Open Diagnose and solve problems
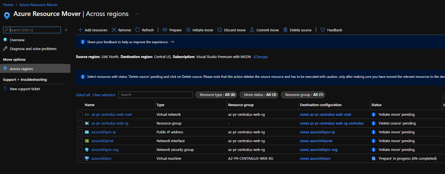Image resolution: width=445 pixels, height=174 pixels. (x=33, y=49)
